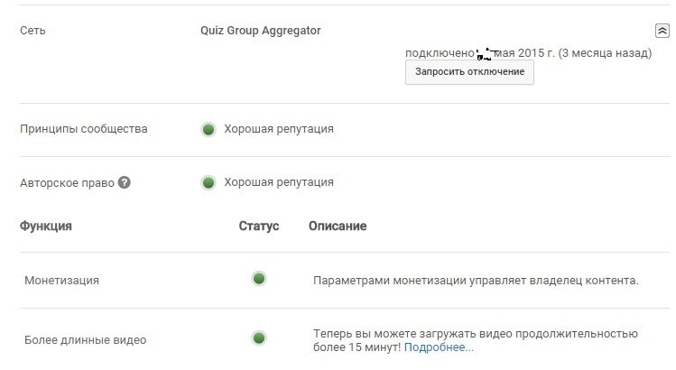676x370 pixels.
Task: Open the help icon beside Авторское право
Action: pos(125,182)
